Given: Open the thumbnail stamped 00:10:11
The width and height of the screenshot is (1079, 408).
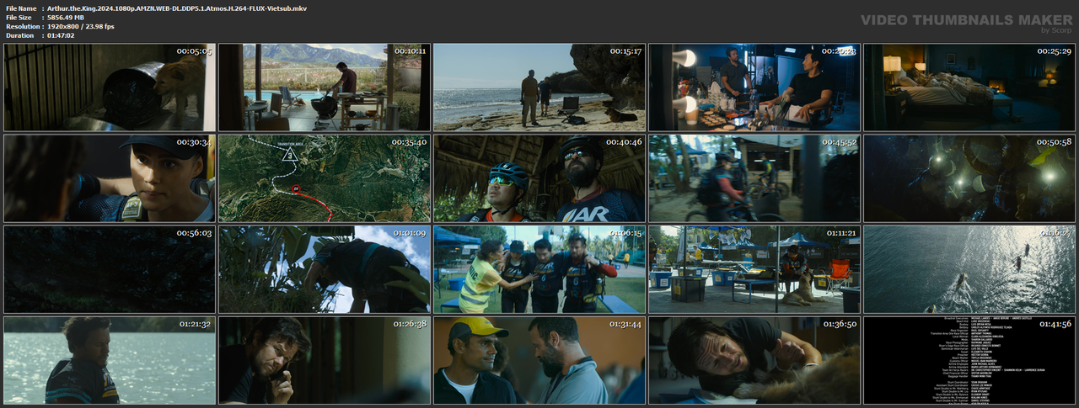Looking at the screenshot, I should [x=324, y=87].
